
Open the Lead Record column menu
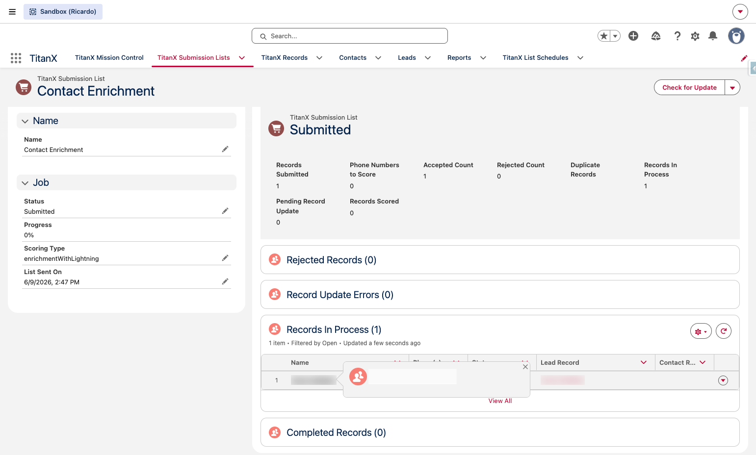click(x=644, y=362)
